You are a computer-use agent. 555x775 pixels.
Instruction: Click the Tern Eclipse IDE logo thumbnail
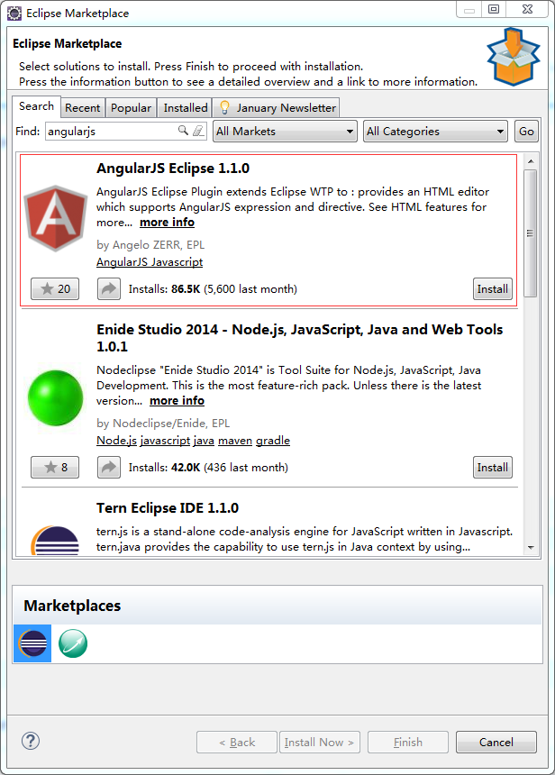point(55,540)
